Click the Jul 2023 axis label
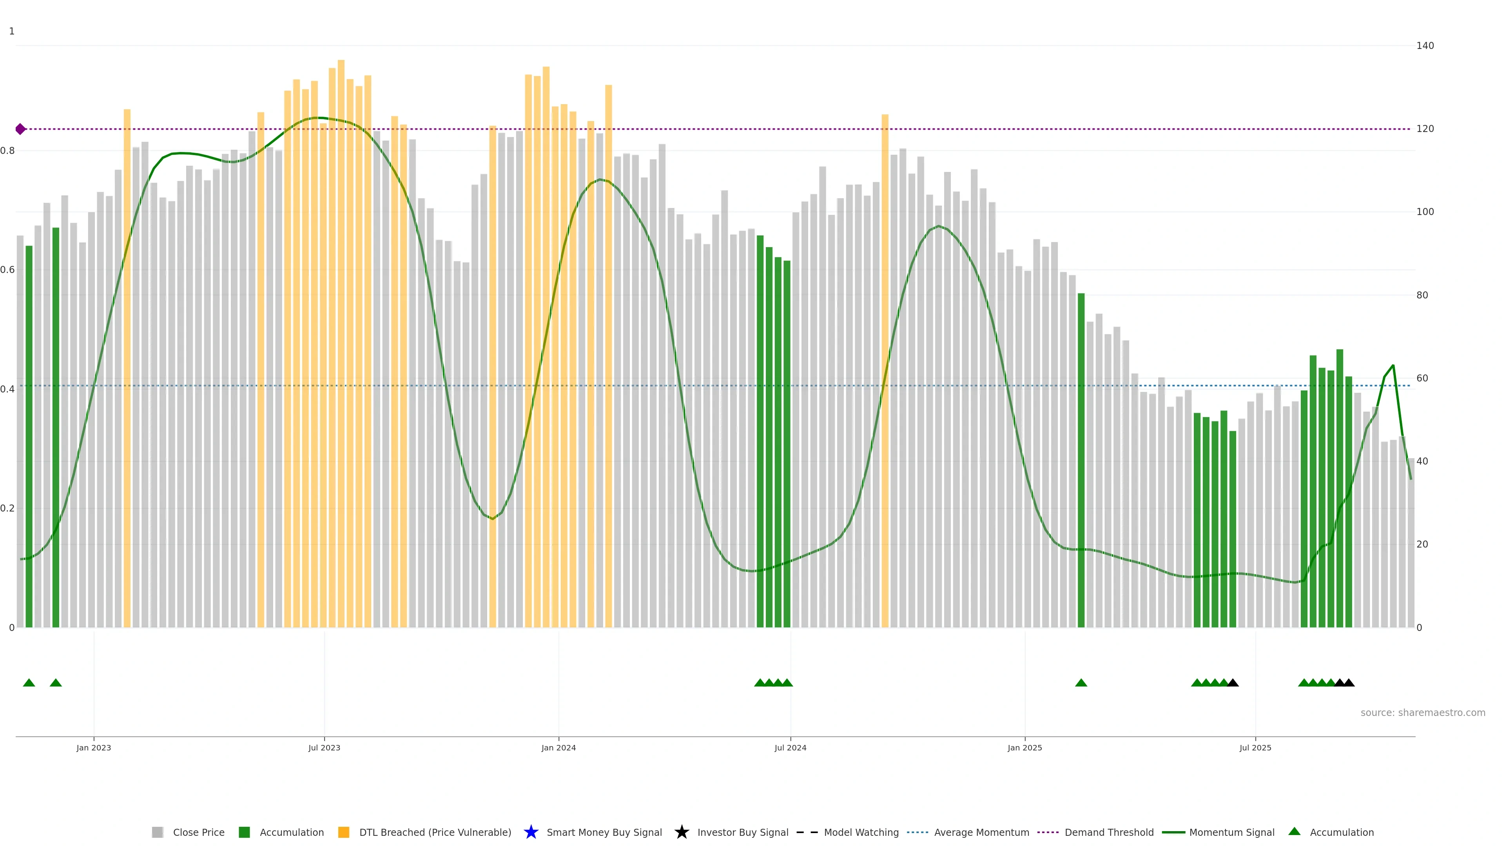Screen dimensions: 1505x846 (324, 748)
